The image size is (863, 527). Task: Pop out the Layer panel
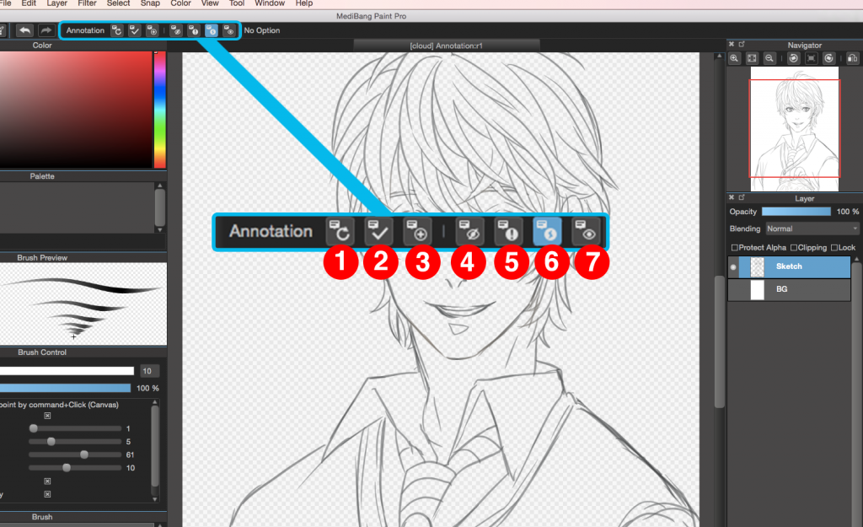[742, 197]
